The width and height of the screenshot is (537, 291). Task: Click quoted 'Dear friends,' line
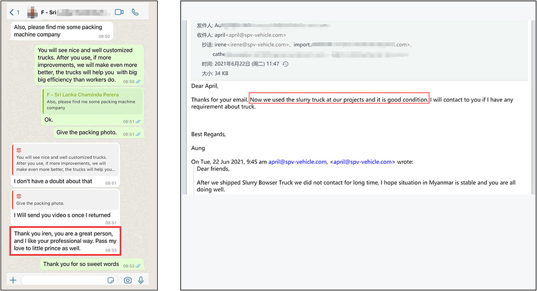coord(213,169)
